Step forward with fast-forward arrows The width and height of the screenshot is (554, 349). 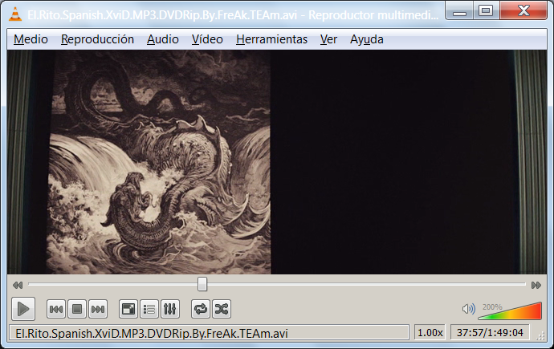tap(536, 285)
